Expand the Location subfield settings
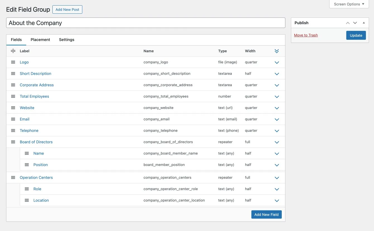 277,201
